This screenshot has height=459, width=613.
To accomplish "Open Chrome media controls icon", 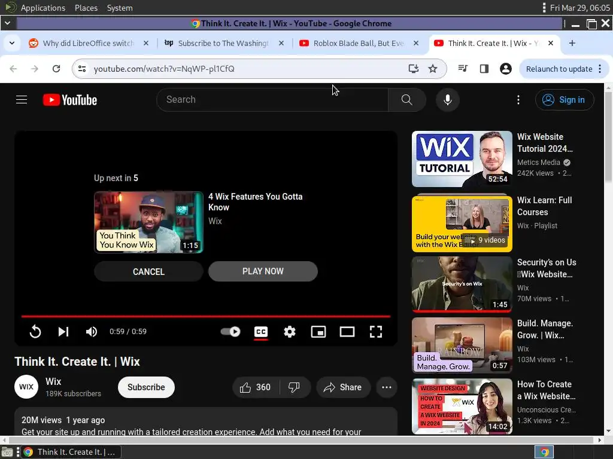I will click(463, 69).
